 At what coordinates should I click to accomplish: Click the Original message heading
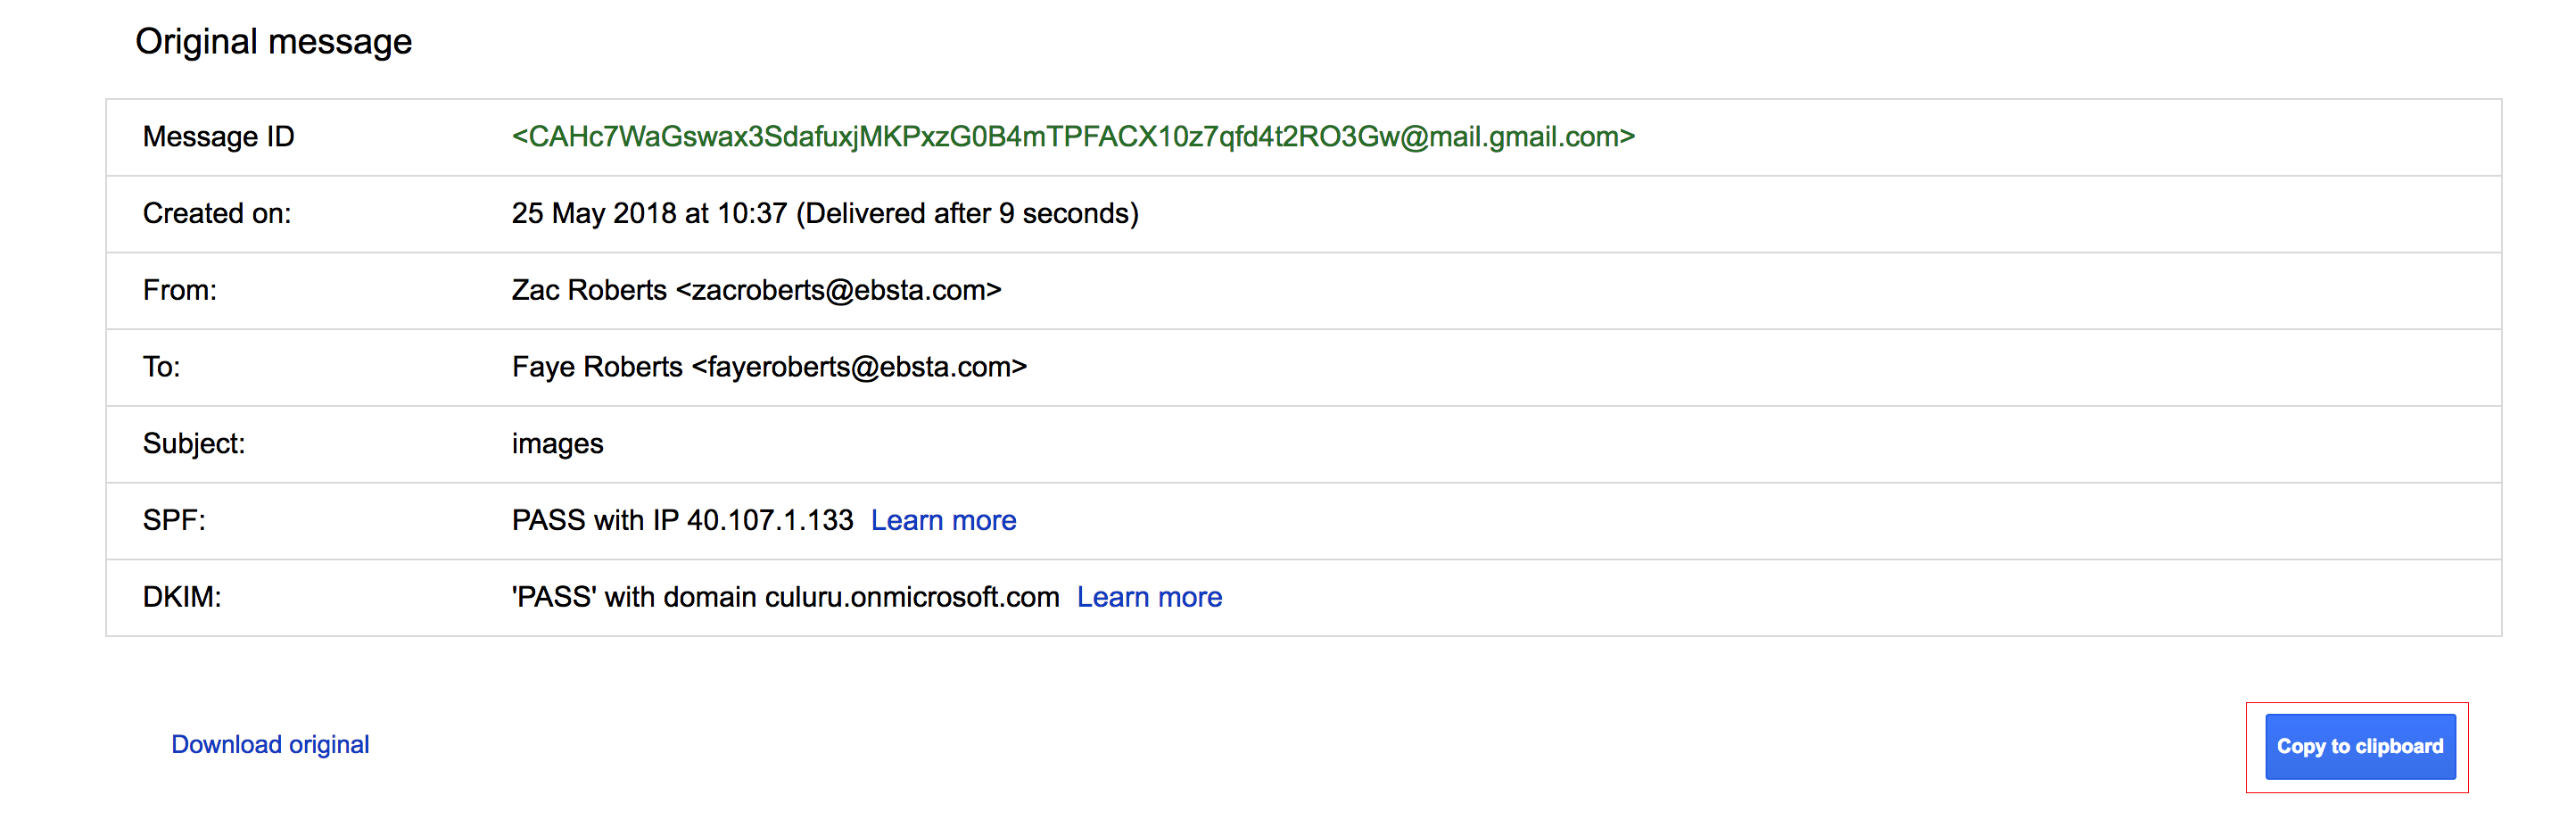(273, 41)
